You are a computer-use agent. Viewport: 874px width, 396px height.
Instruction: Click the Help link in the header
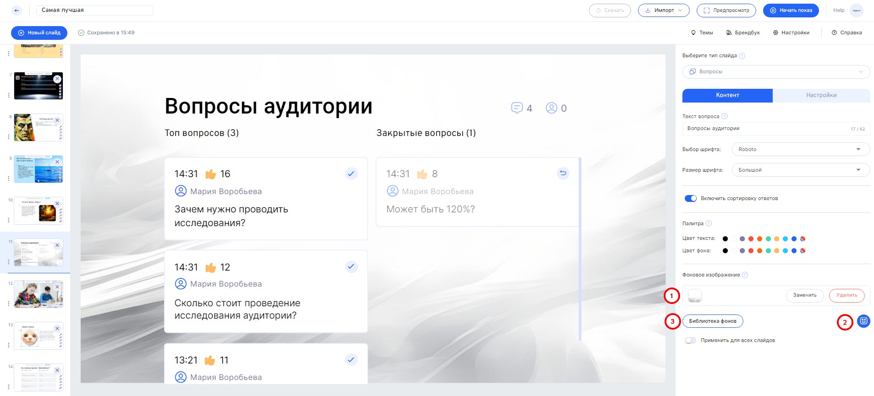point(839,10)
